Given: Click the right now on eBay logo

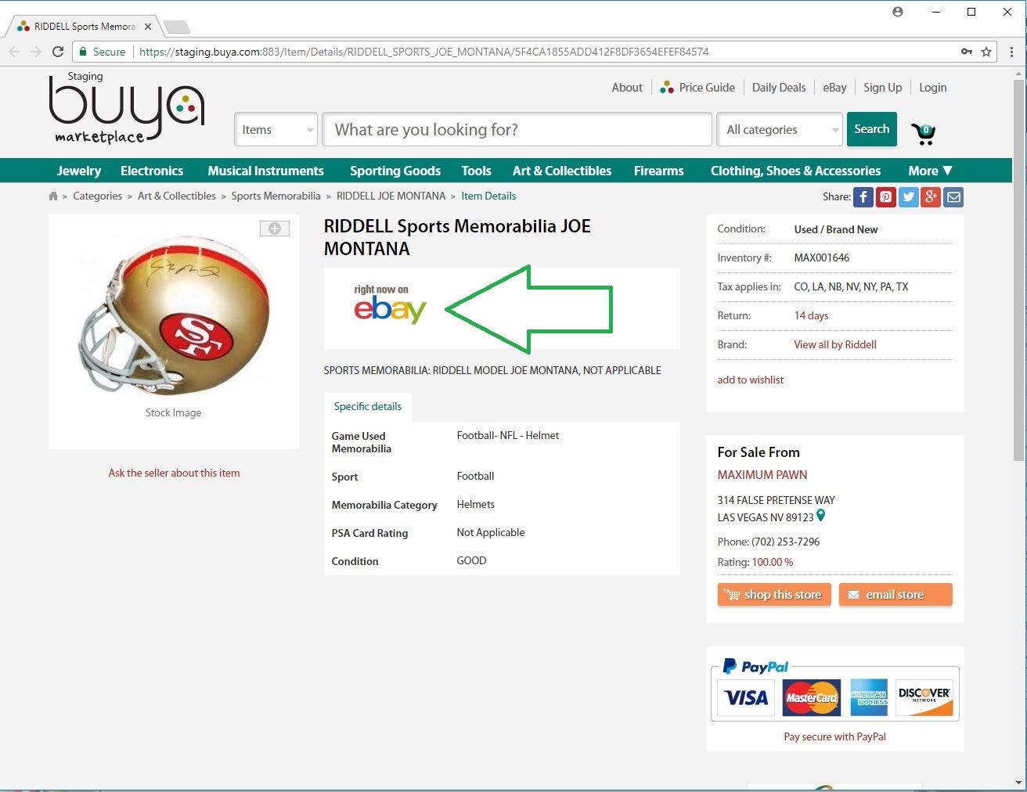Looking at the screenshot, I should pos(390,304).
